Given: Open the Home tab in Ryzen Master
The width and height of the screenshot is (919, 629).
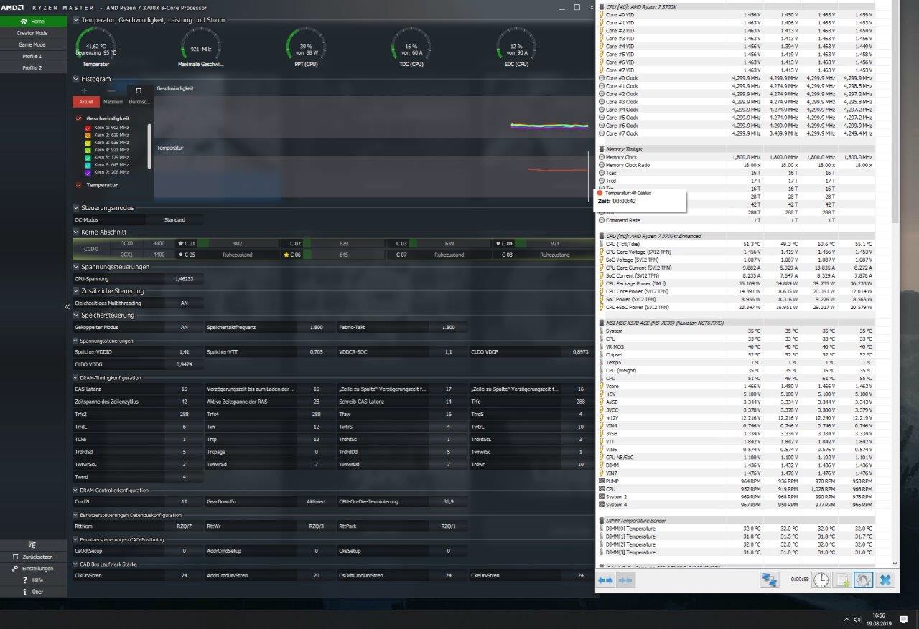Looking at the screenshot, I should point(33,22).
